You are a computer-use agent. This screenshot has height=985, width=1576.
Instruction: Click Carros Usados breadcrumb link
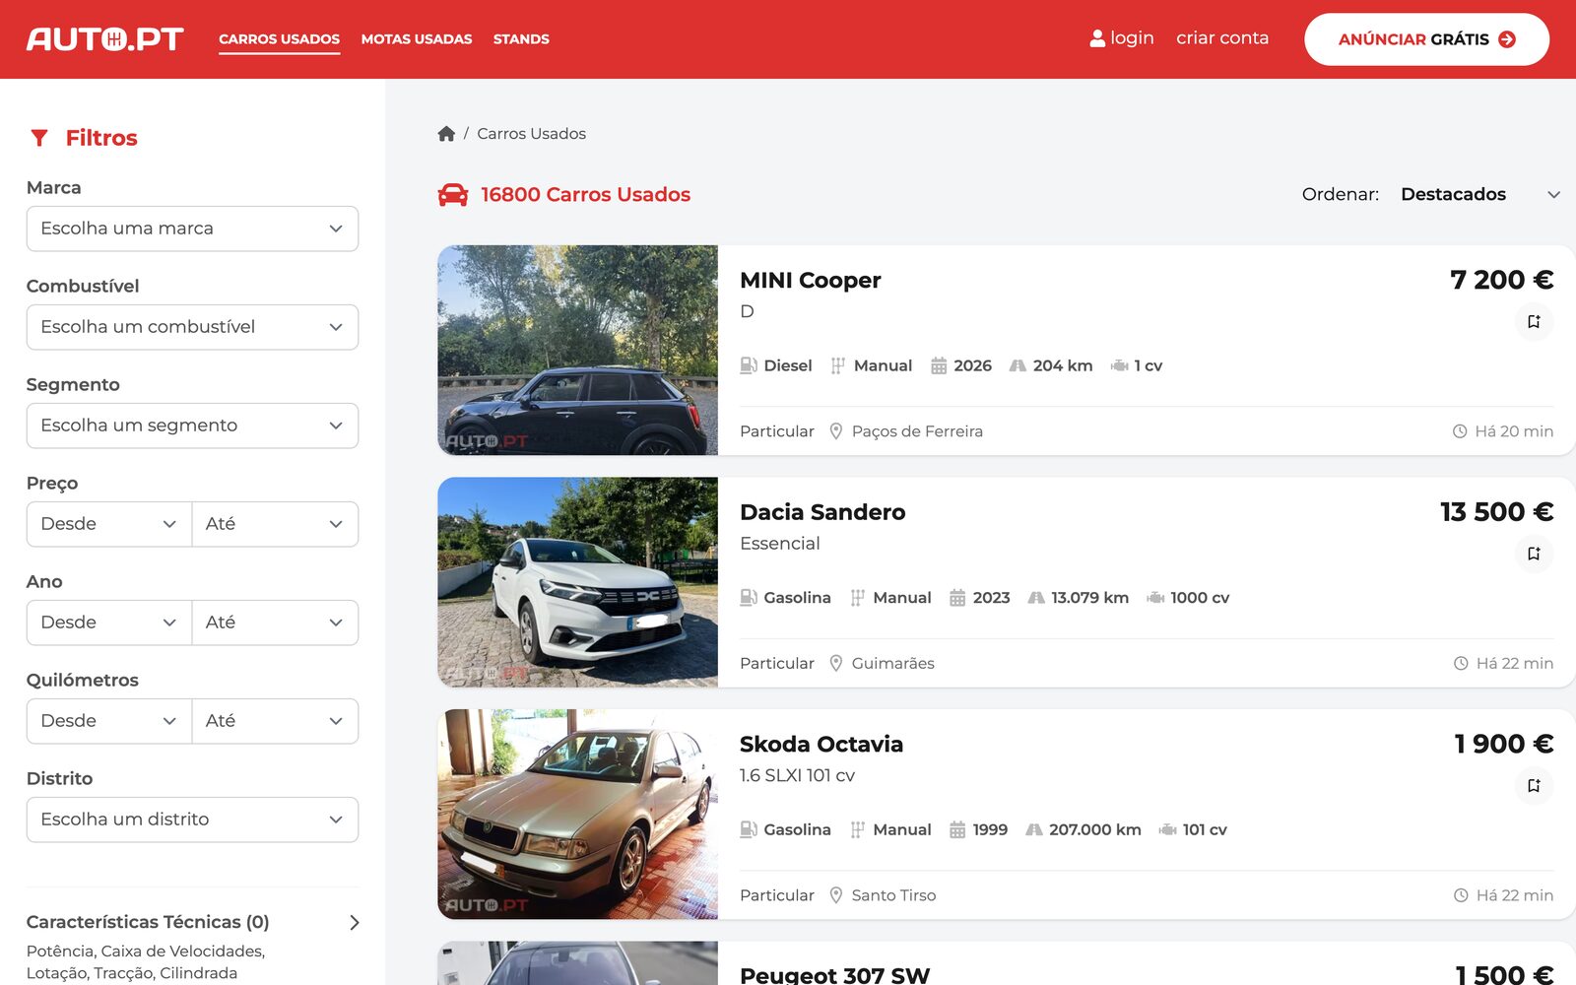(531, 133)
